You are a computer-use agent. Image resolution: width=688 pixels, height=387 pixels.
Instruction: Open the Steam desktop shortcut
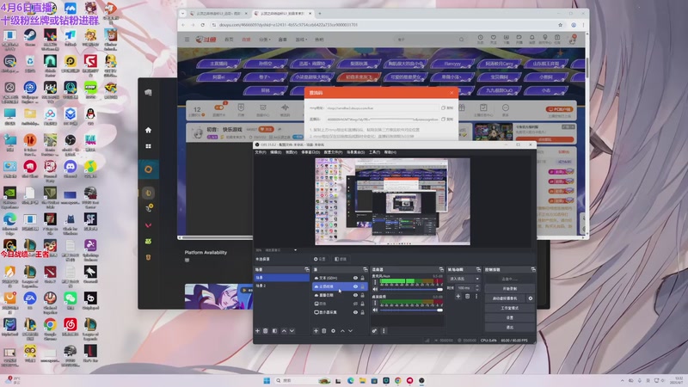click(x=30, y=37)
